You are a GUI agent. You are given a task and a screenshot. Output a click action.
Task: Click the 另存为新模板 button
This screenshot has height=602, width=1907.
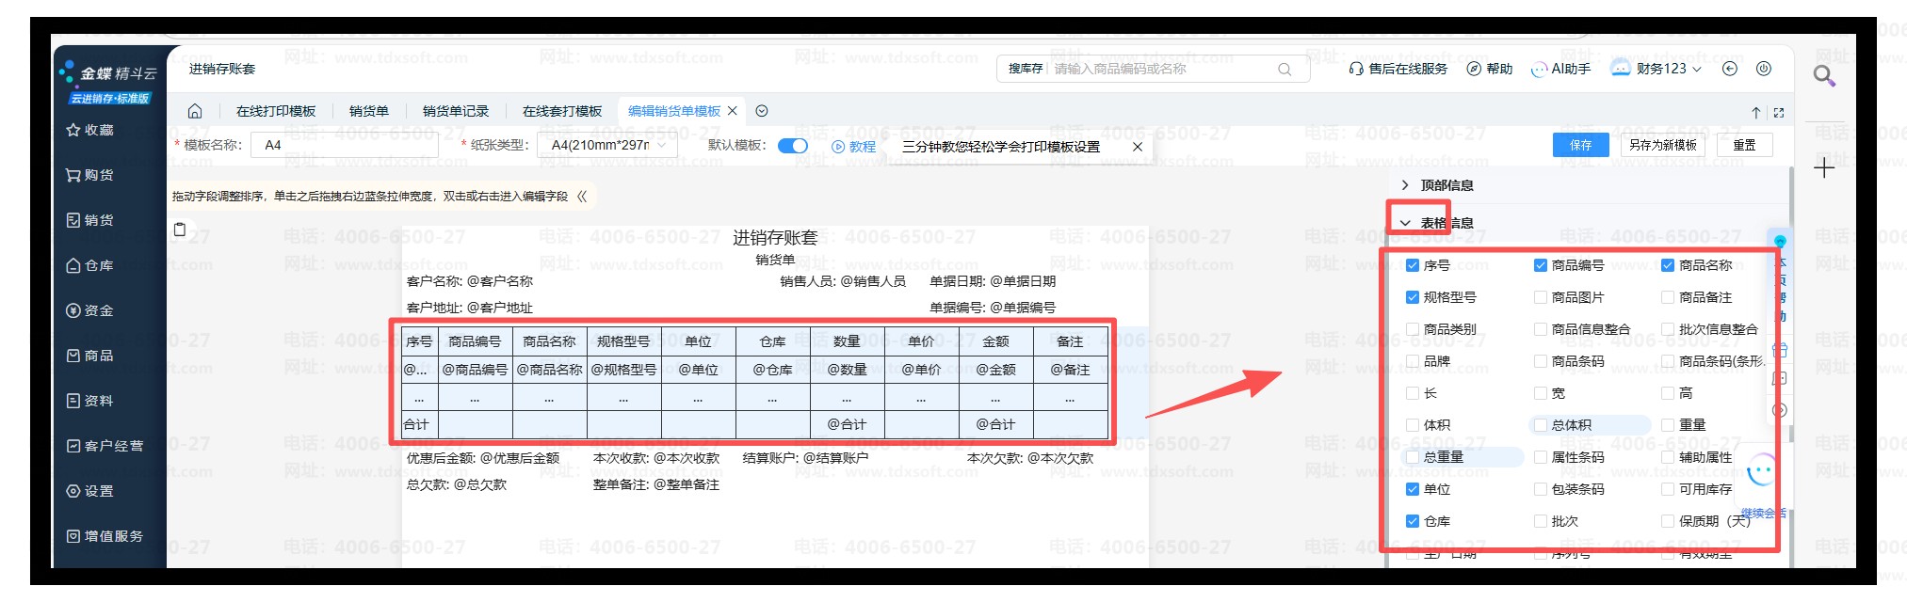(1662, 145)
